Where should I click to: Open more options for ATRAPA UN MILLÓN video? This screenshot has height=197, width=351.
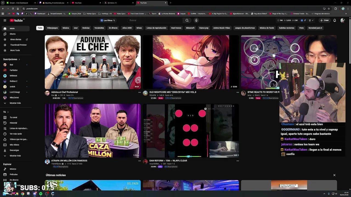coord(139,161)
